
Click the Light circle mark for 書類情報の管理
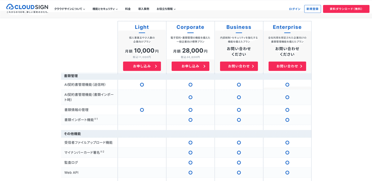(142, 110)
